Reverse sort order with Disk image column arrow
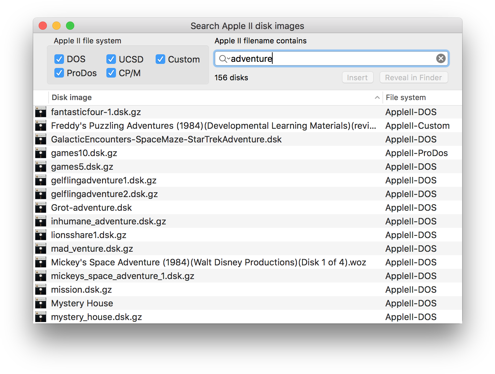 click(x=377, y=98)
